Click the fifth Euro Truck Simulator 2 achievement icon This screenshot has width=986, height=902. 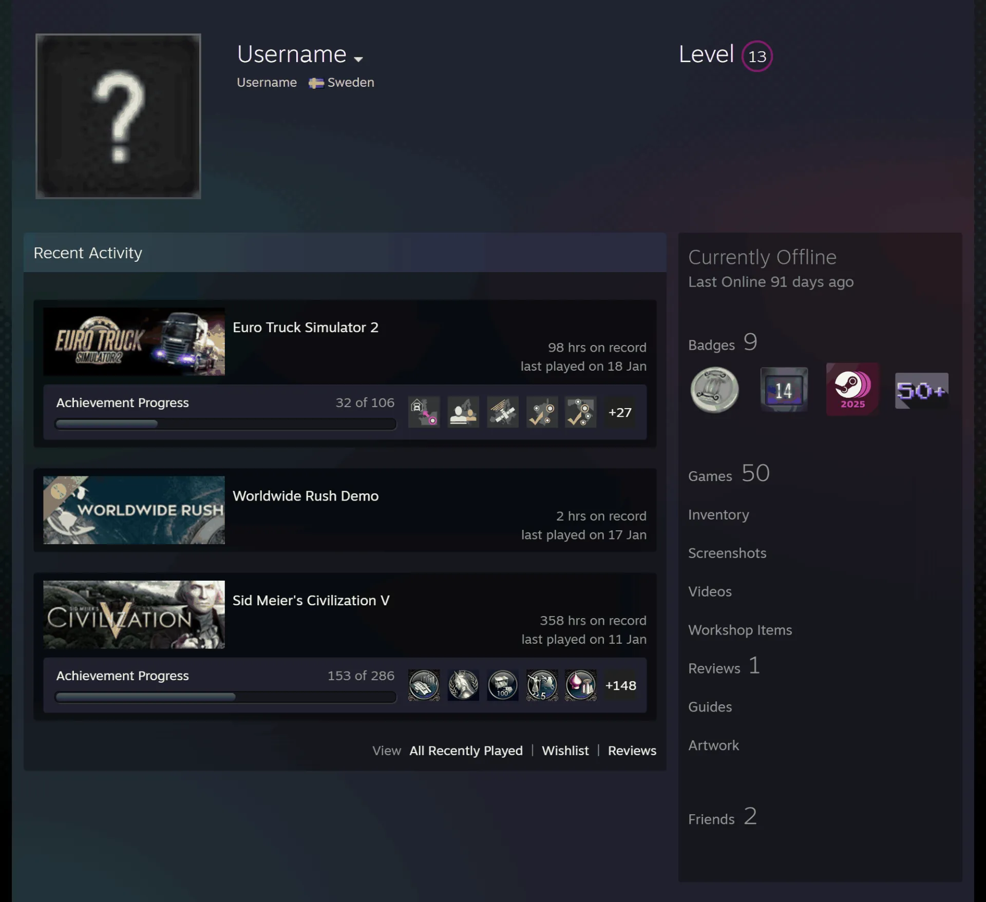(581, 412)
